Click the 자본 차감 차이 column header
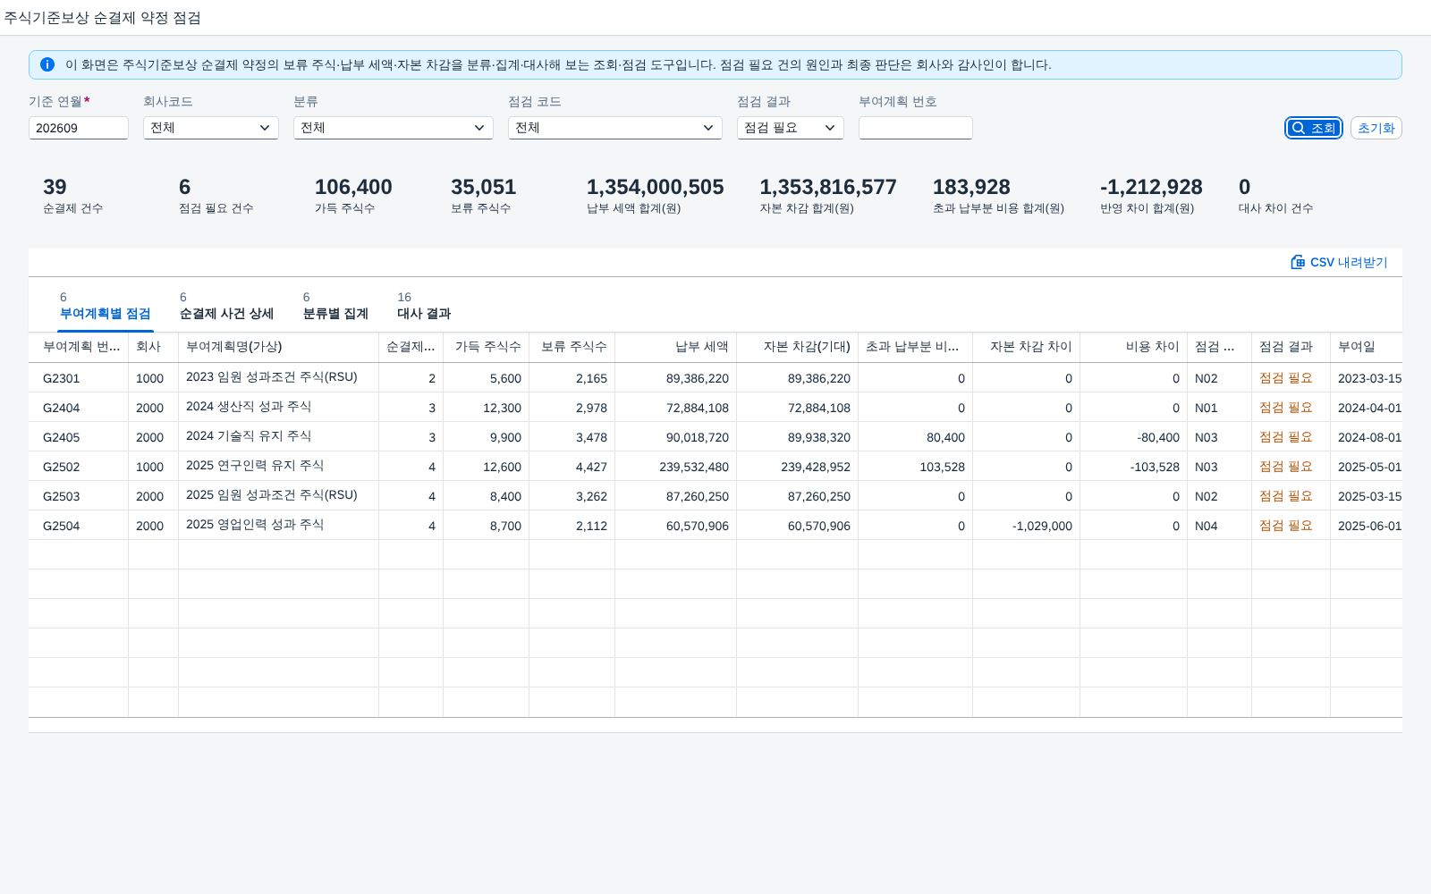Screen dimensions: 1431x894 pos(1027,347)
